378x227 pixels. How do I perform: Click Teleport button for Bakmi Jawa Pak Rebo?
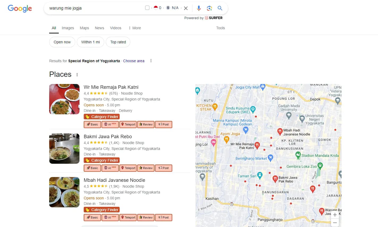128,168
